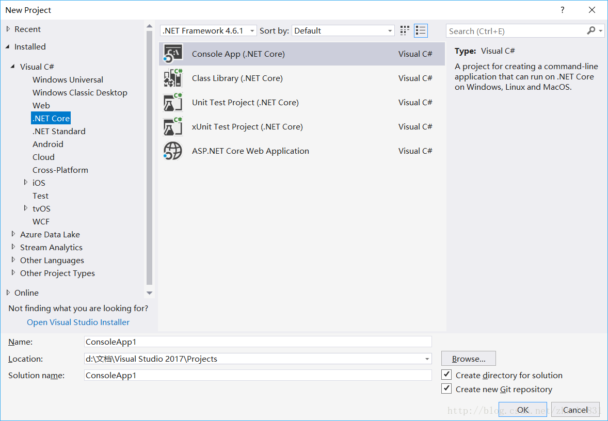This screenshot has width=608, height=421.
Task: Click the tree scrollbar up arrow
Action: pyautogui.click(x=149, y=26)
